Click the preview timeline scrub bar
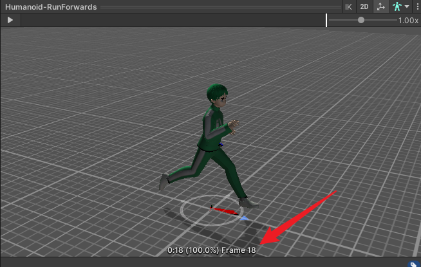Image resolution: width=421 pixels, height=267 pixels. click(x=174, y=20)
